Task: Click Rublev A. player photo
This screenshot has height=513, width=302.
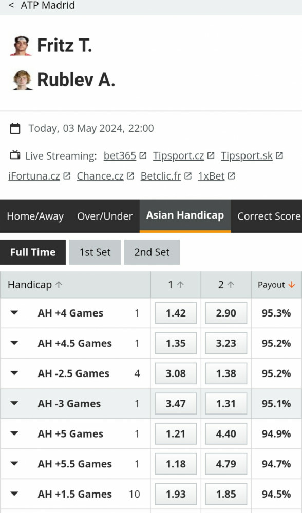Action: point(22,80)
